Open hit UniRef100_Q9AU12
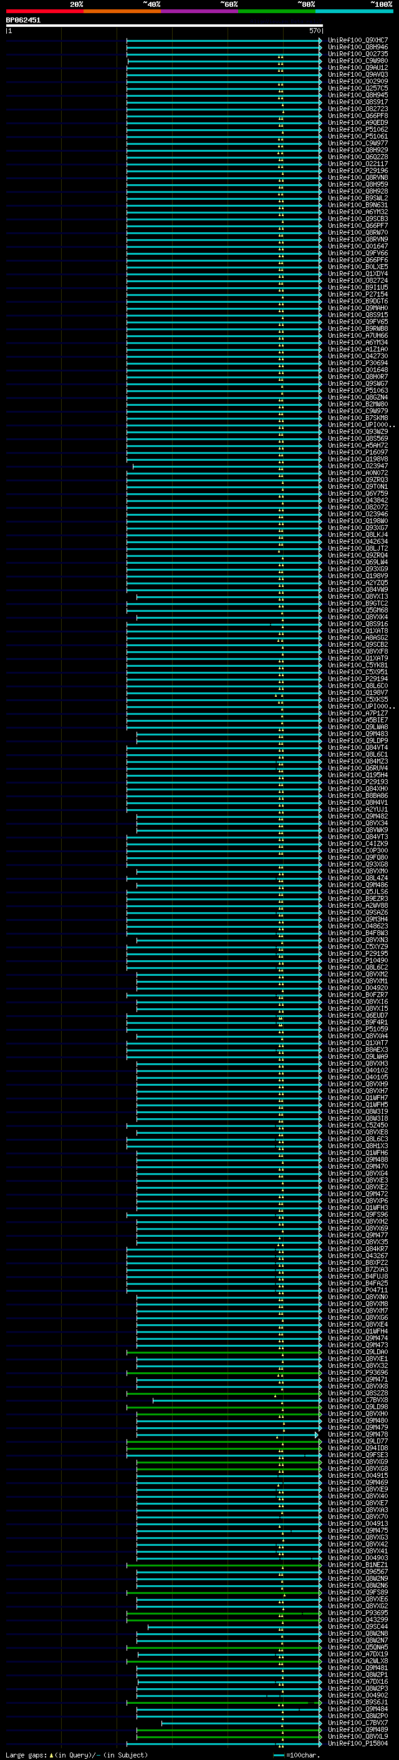 (x=358, y=67)
